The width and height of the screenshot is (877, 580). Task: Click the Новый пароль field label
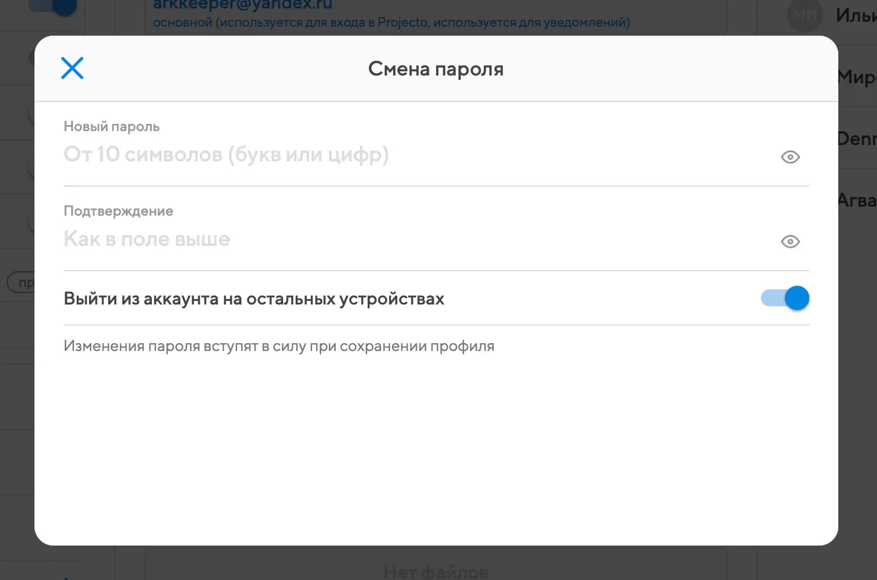111,127
